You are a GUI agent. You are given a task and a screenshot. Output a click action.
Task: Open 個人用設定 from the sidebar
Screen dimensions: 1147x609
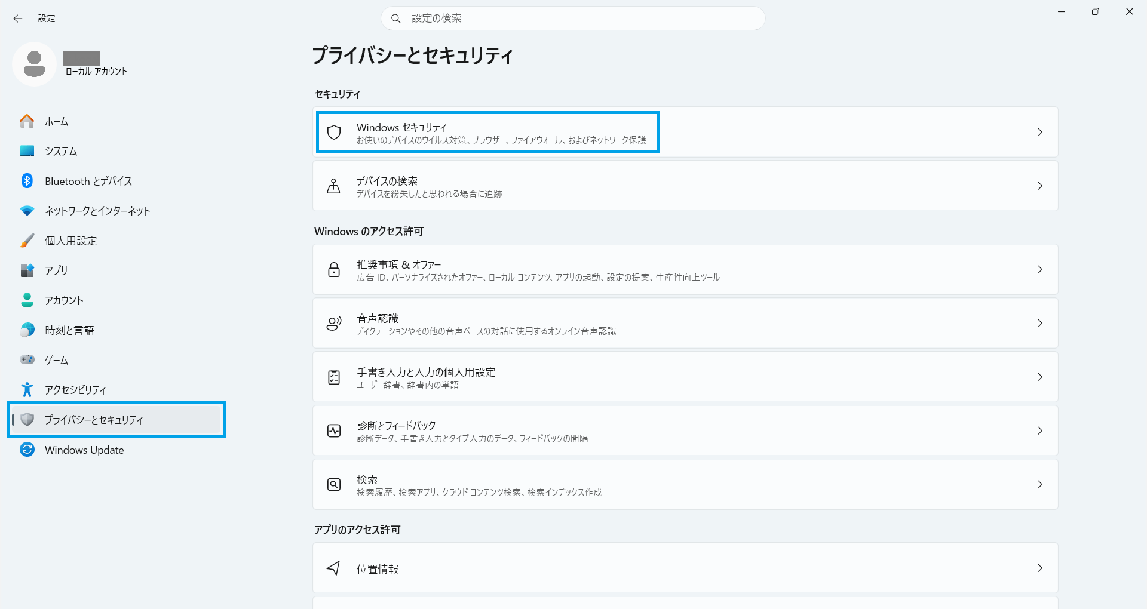(x=70, y=241)
